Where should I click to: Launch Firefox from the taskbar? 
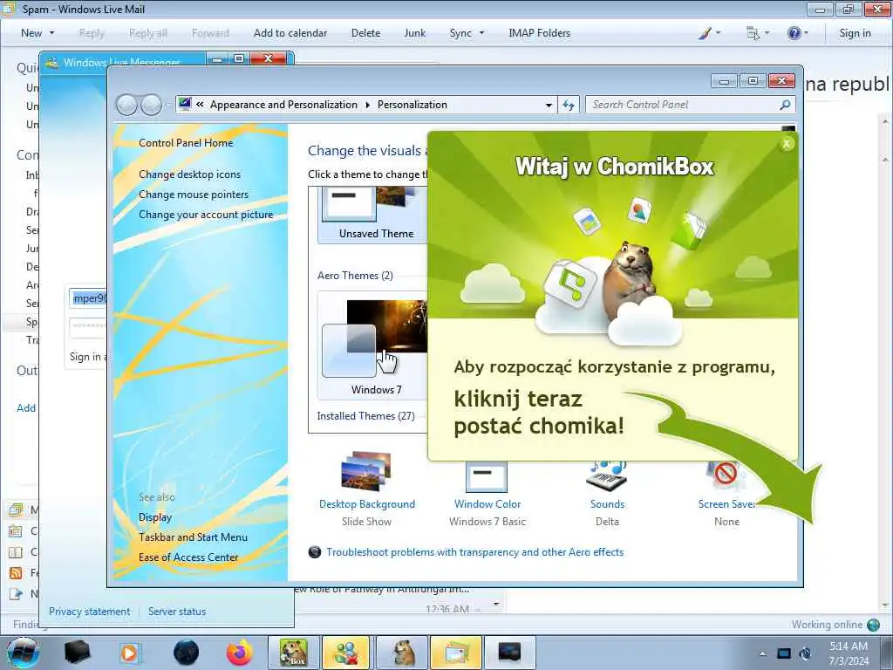(240, 653)
